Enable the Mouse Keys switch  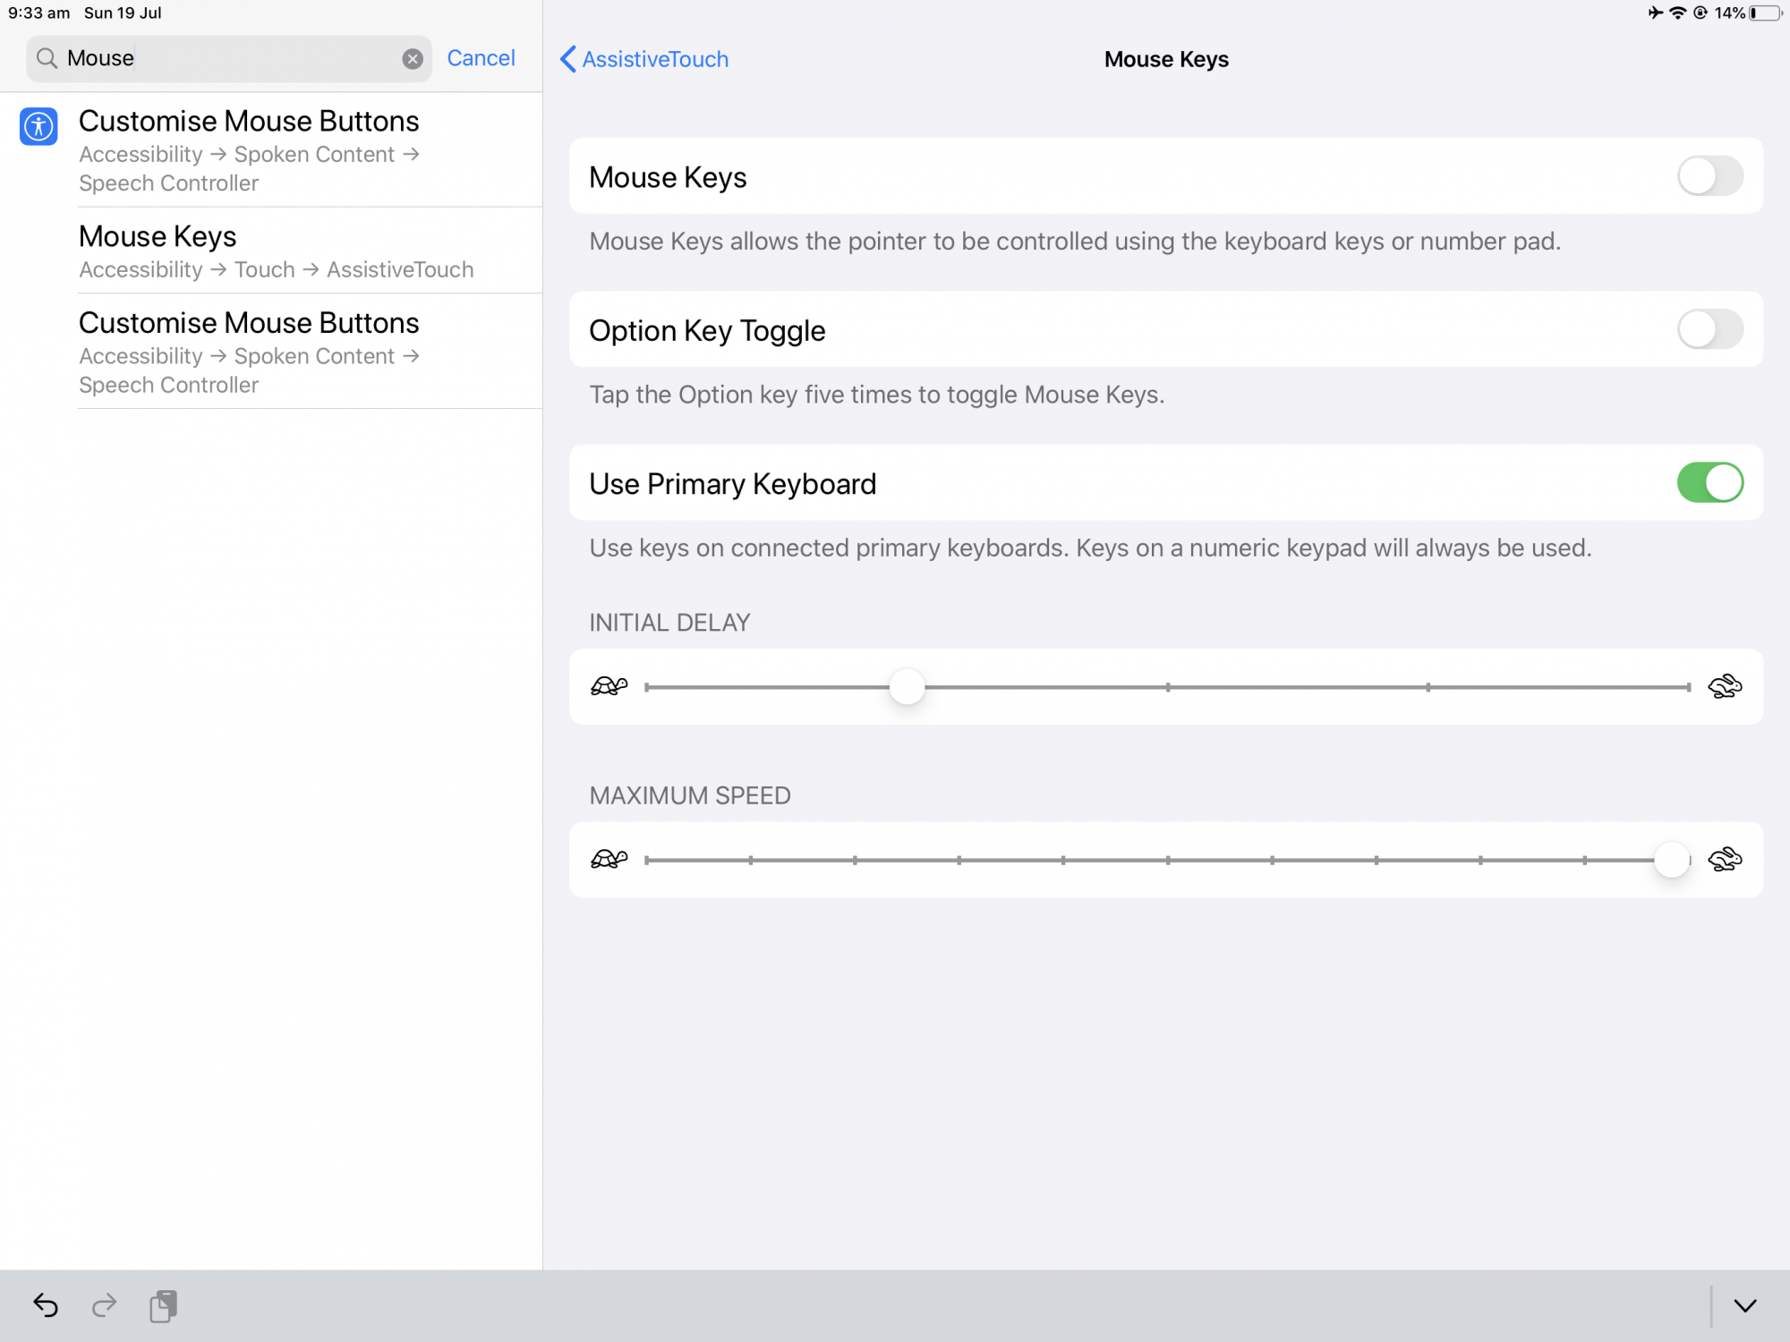click(x=1709, y=175)
